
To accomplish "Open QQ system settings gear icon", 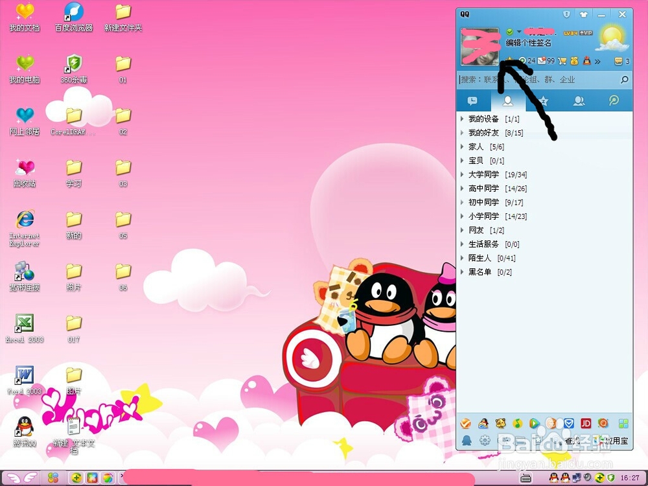I will point(485,441).
